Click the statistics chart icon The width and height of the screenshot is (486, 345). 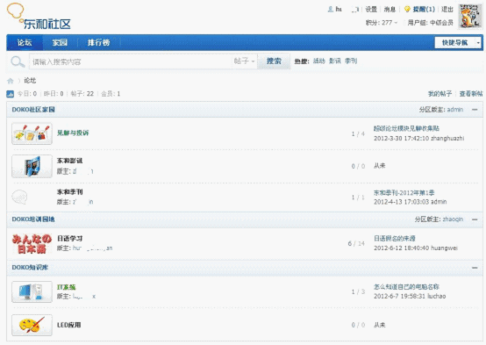pyautogui.click(x=11, y=94)
